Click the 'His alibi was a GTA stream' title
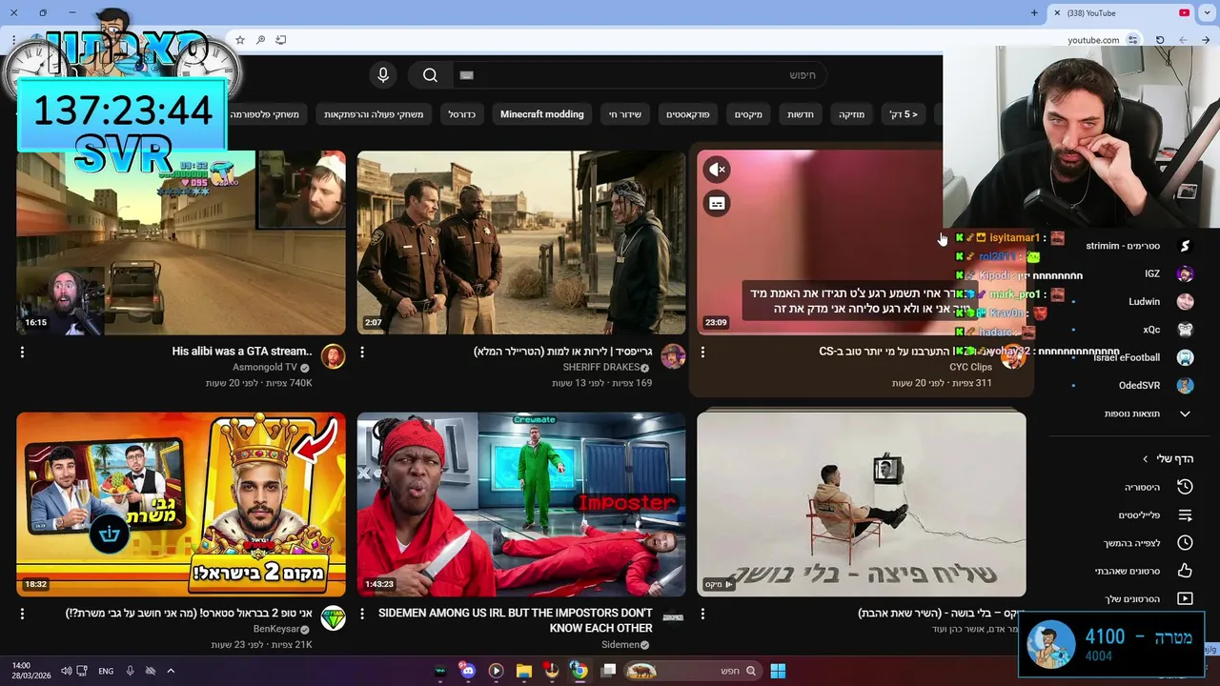Screen dimensions: 1220x686 pos(242,352)
